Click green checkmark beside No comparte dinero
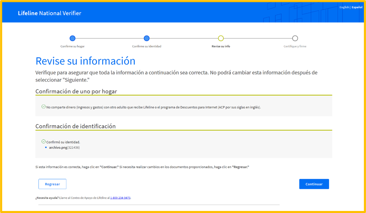The image size is (366, 213). [43, 106]
